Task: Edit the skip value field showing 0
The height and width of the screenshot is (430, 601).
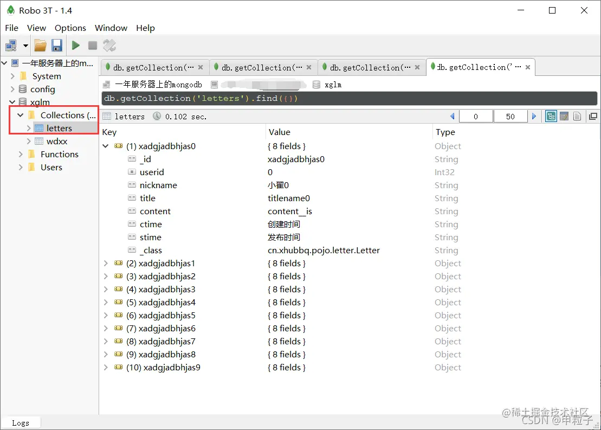Action: point(476,116)
